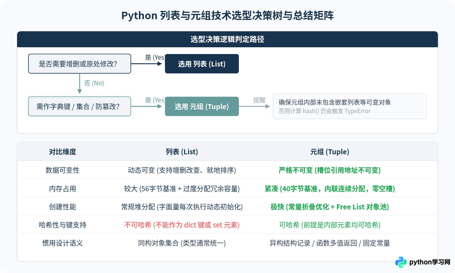Screen dimensions: 455x273
Task: Click the python学习网 watermark text
Action: [x=430, y=262]
